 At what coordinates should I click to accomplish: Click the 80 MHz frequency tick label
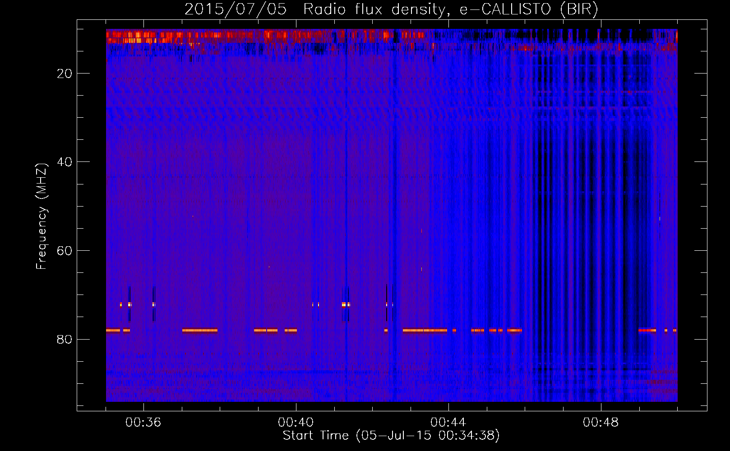coord(65,340)
